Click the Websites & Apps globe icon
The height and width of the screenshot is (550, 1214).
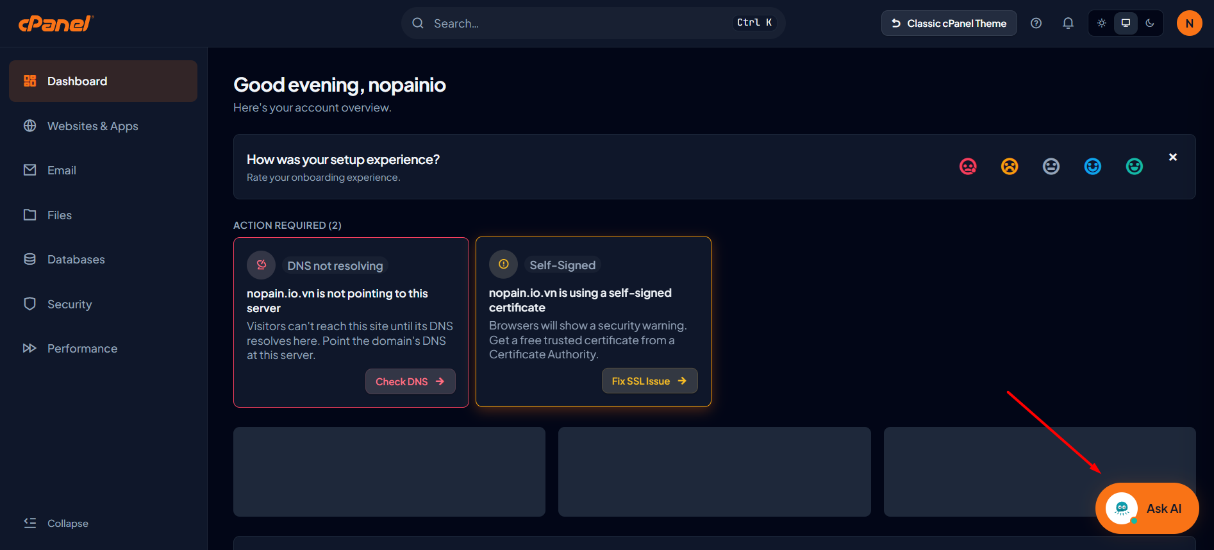point(30,126)
